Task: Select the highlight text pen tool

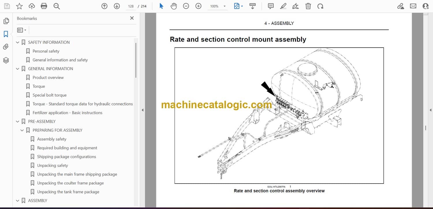Action: (x=283, y=6)
